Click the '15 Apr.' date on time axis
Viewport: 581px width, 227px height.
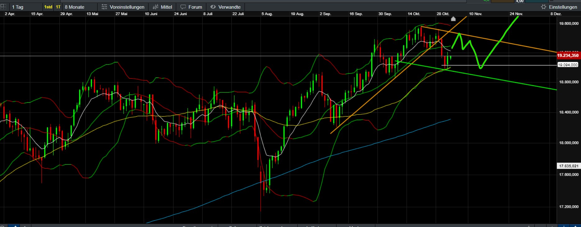[x=37, y=14]
